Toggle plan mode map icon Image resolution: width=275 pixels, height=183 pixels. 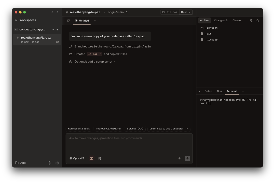[100, 158]
